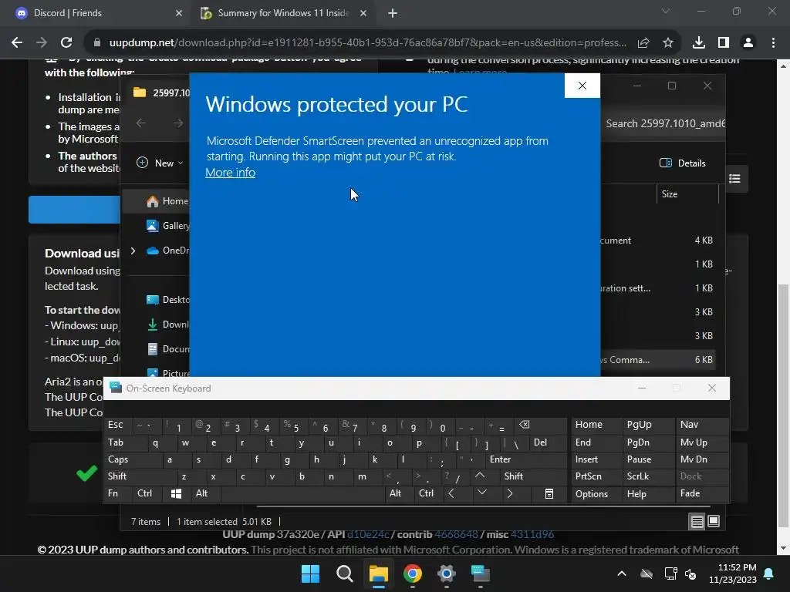The height and width of the screenshot is (592, 790).
Task: Open Options on On-Screen Keyboard
Action: point(596,494)
